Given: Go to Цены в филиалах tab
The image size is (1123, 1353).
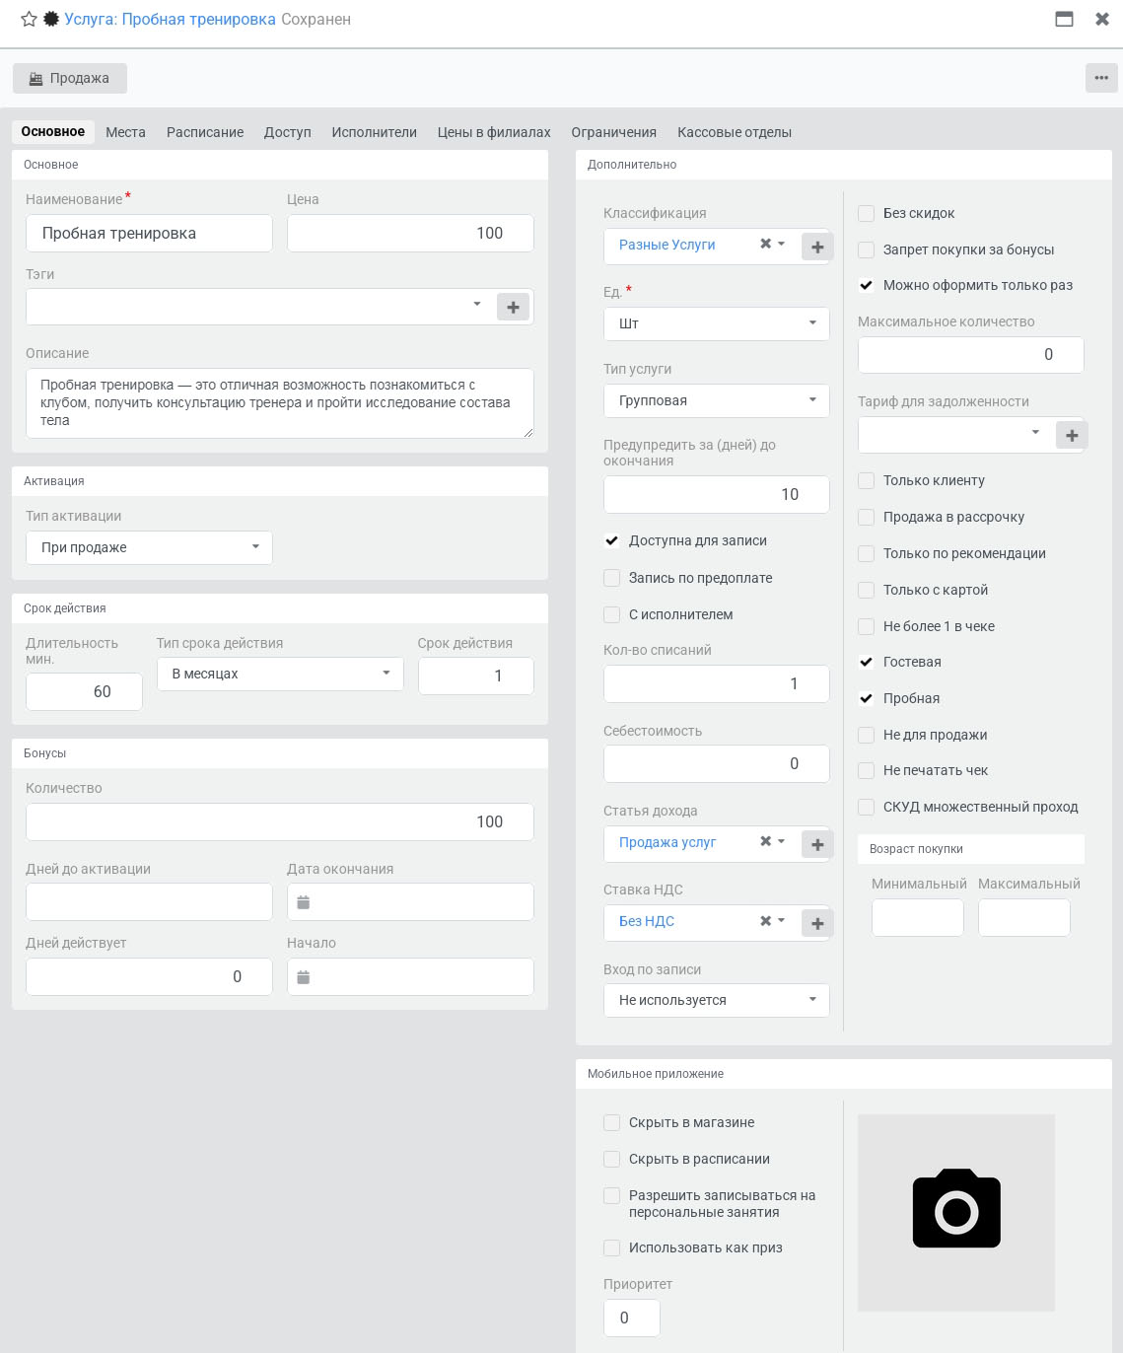Looking at the screenshot, I should pos(494,132).
